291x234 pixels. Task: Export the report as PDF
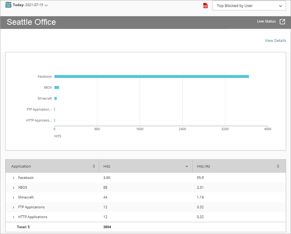click(205, 5)
